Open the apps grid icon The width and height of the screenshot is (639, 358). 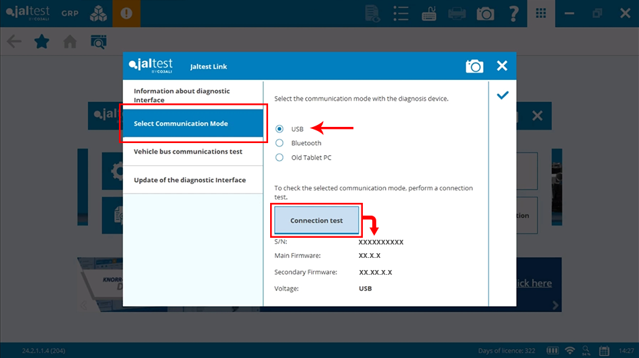(x=541, y=13)
